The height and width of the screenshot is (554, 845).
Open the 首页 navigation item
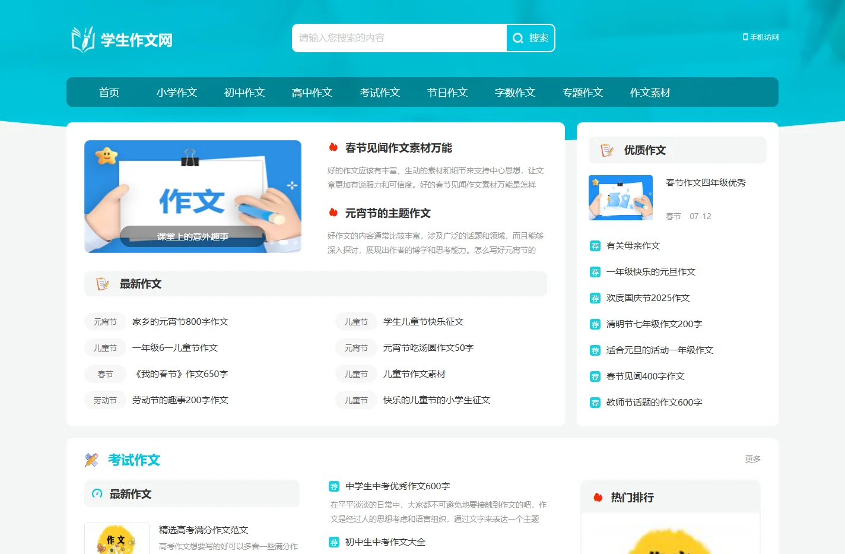click(x=109, y=93)
